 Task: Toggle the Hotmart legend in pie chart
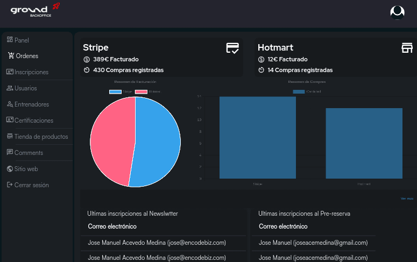(x=148, y=91)
